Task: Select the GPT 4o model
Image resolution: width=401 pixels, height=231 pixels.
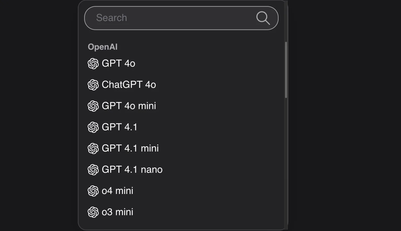Action: [118, 64]
